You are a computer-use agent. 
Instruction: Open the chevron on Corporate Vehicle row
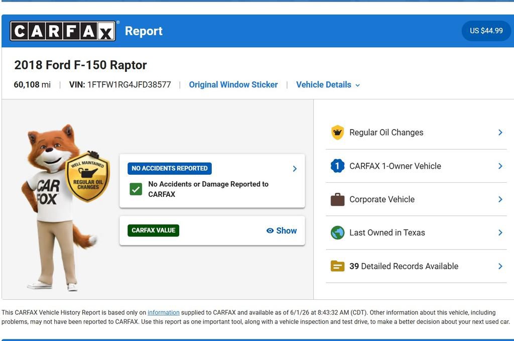pos(500,199)
